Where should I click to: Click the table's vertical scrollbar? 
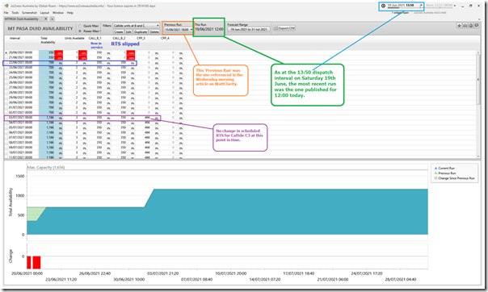(x=478, y=104)
